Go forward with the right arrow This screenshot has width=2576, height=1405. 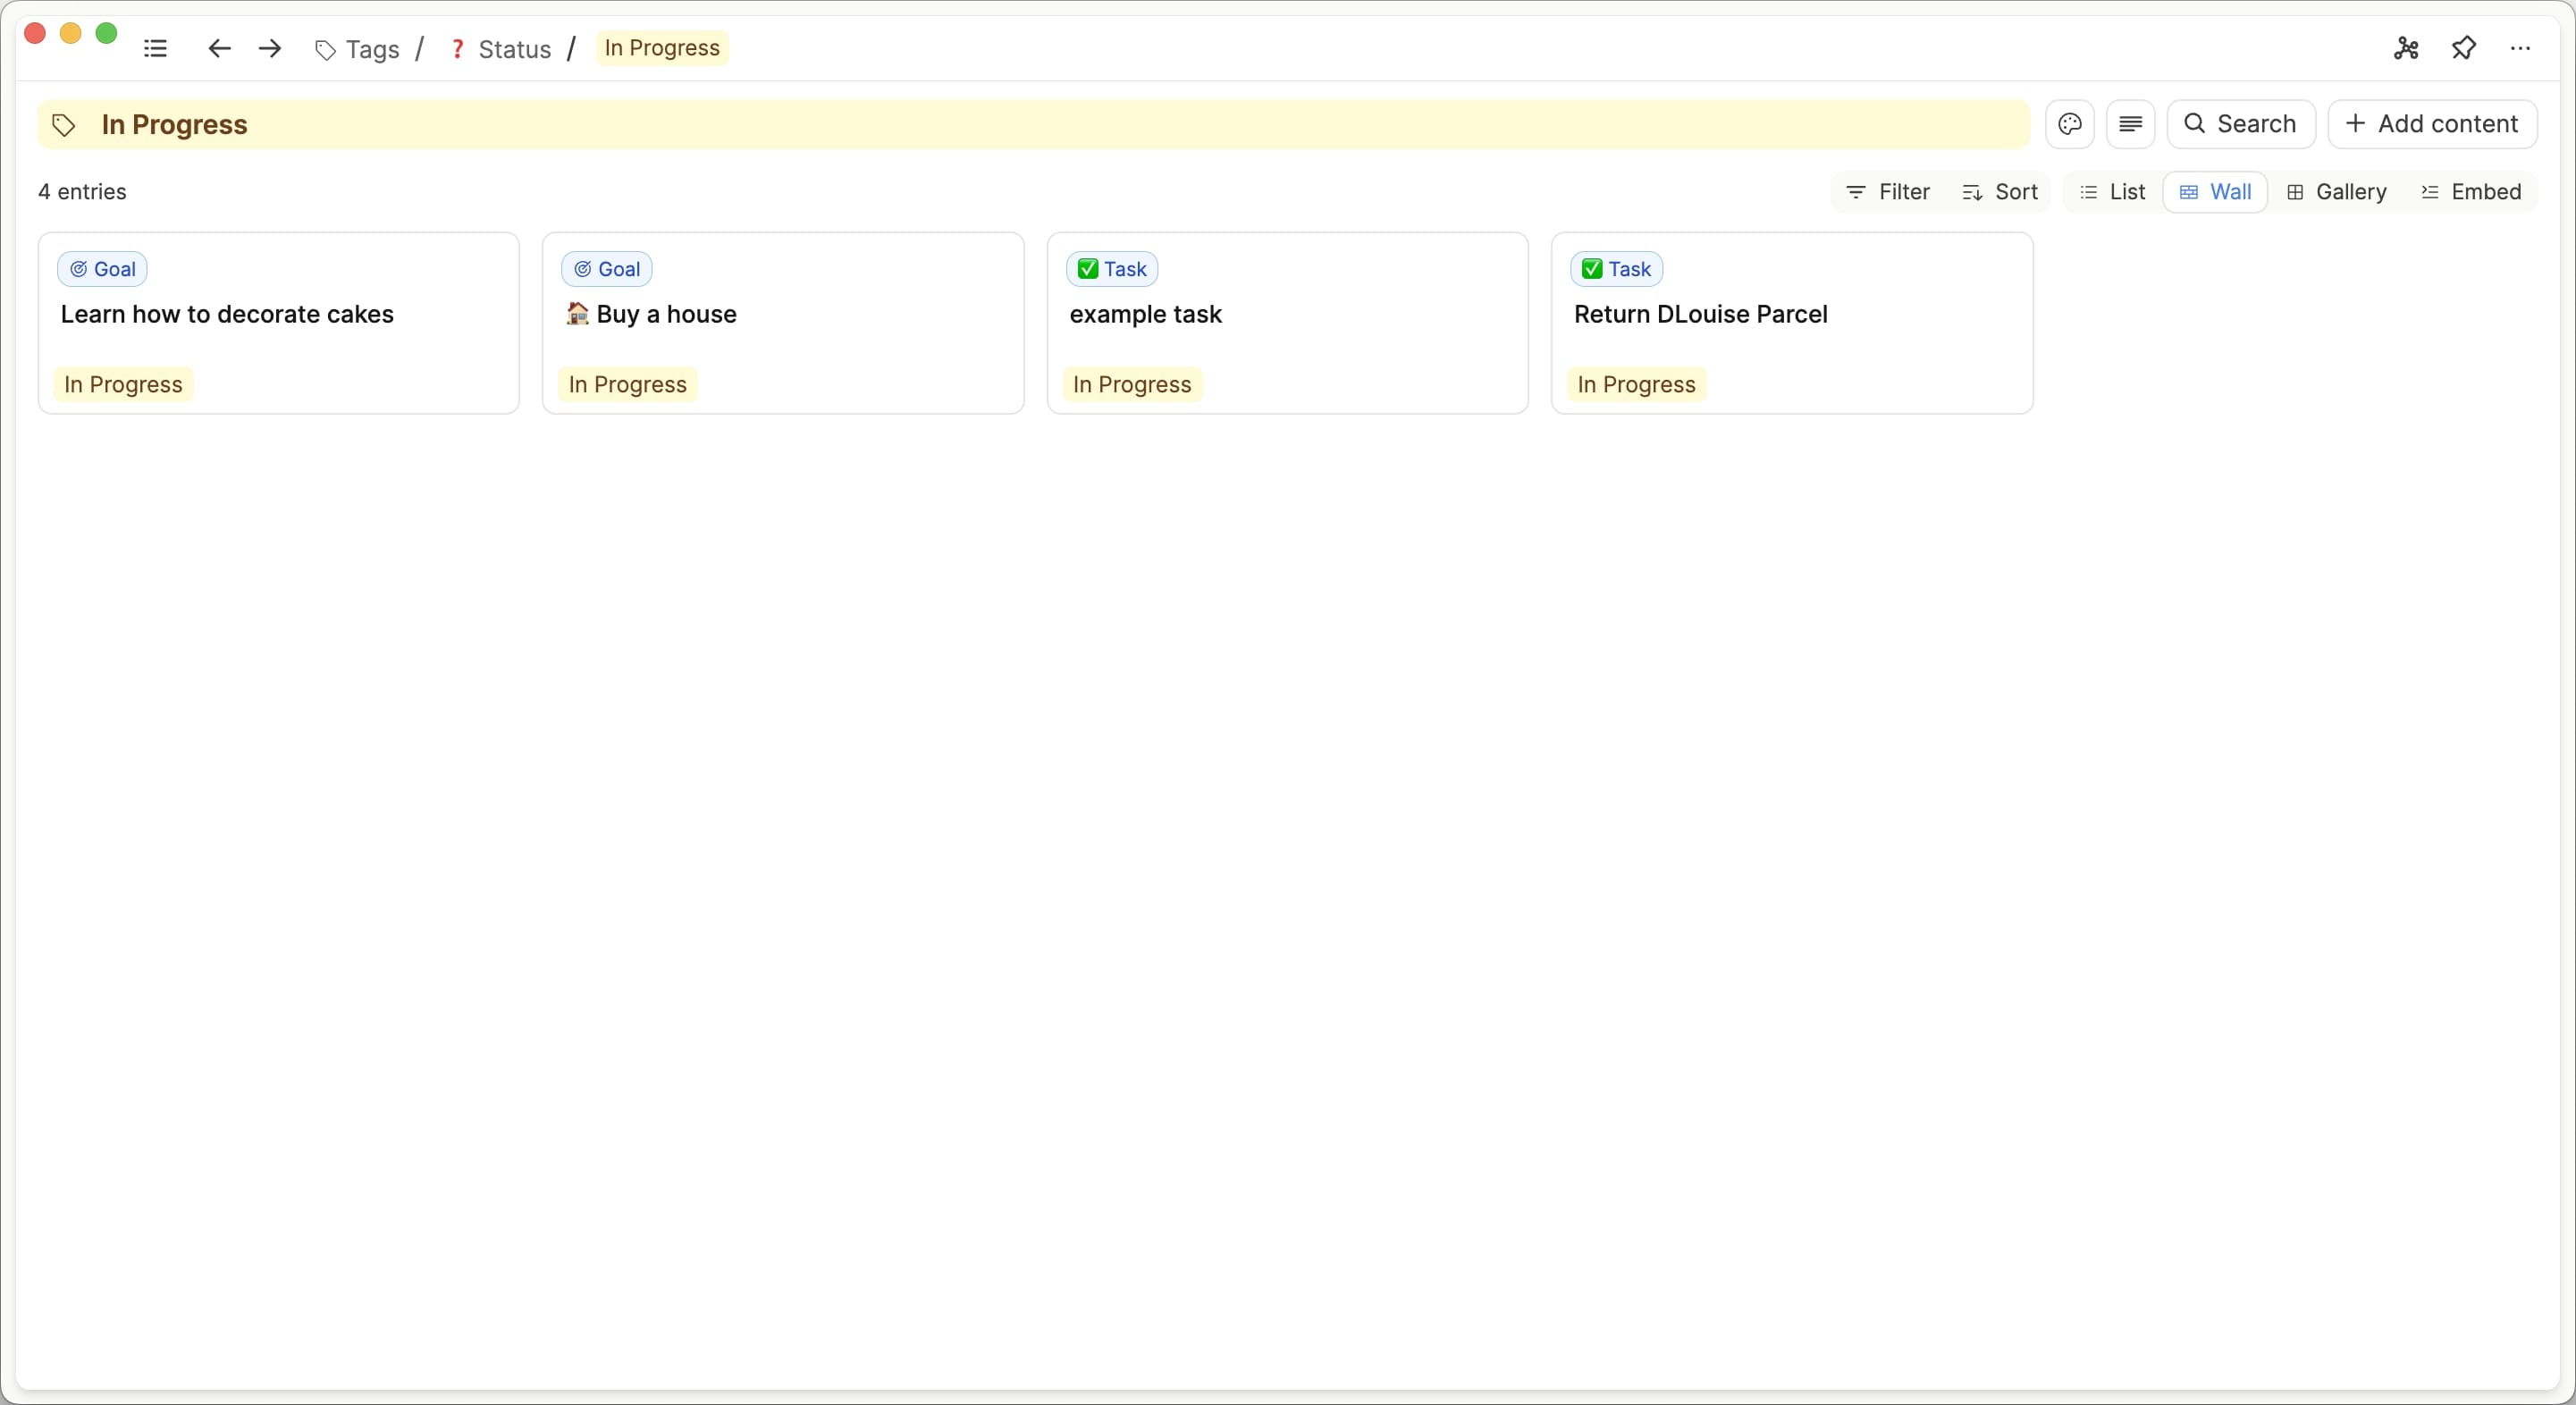coord(270,48)
